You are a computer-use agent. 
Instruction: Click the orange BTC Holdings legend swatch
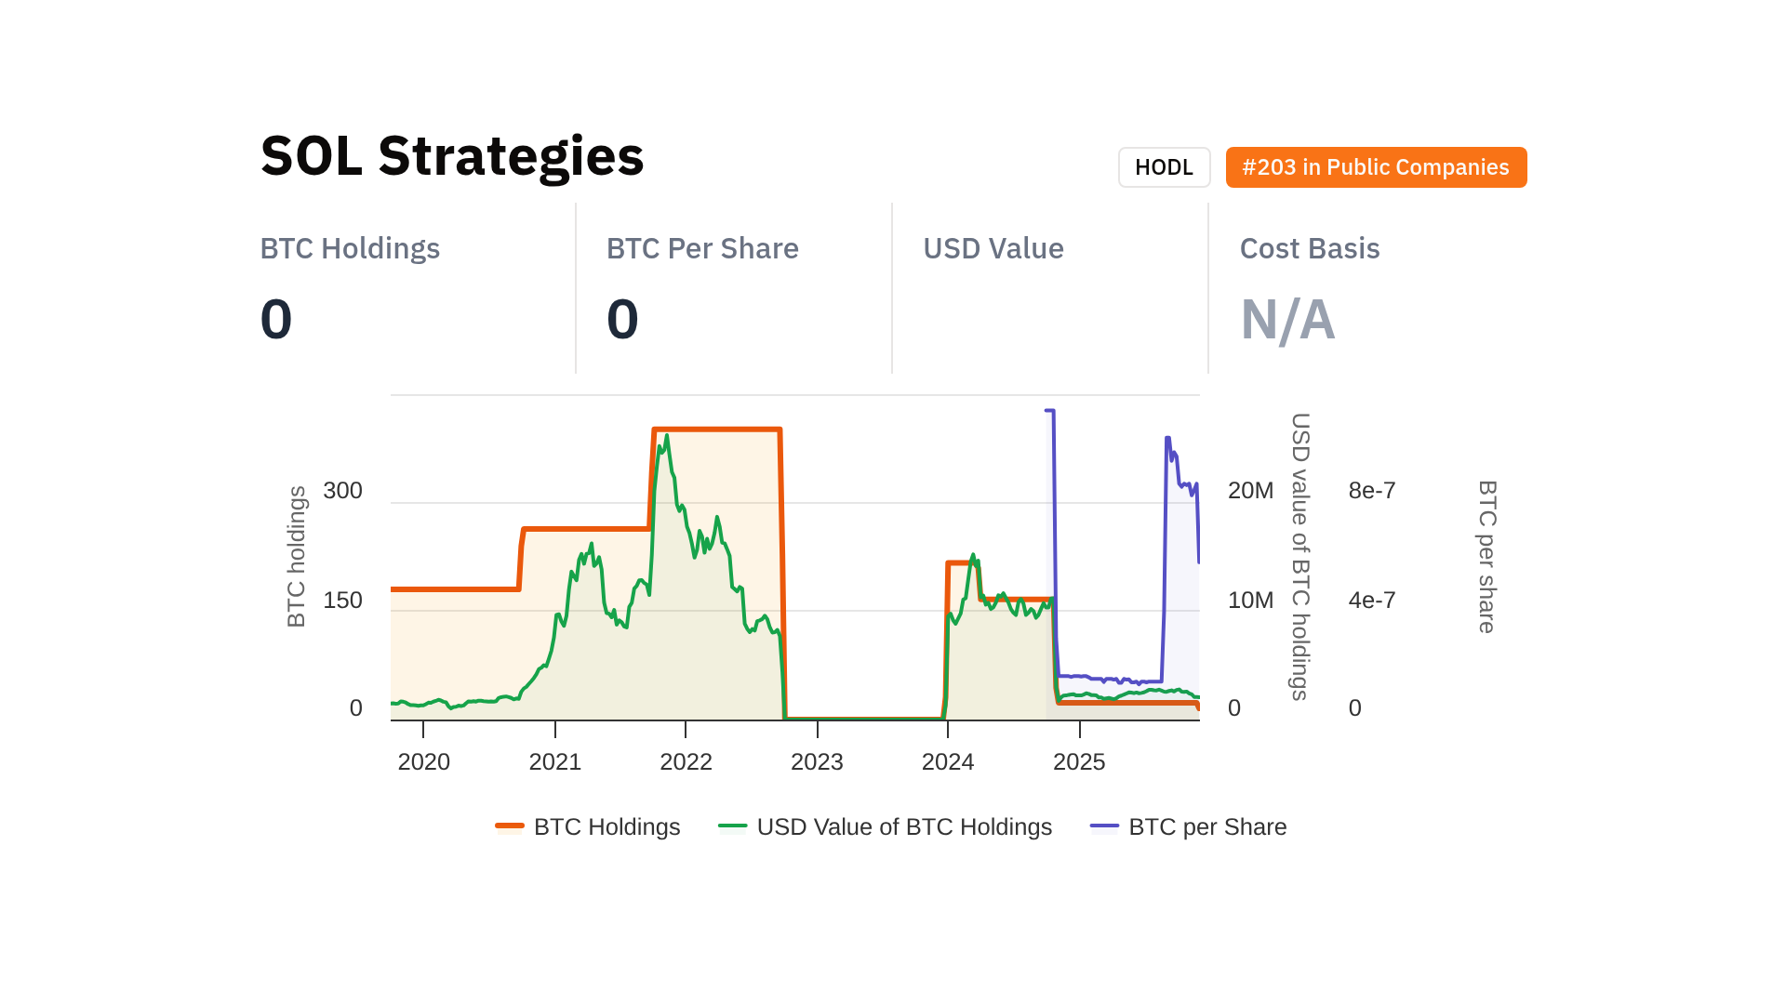(x=510, y=826)
